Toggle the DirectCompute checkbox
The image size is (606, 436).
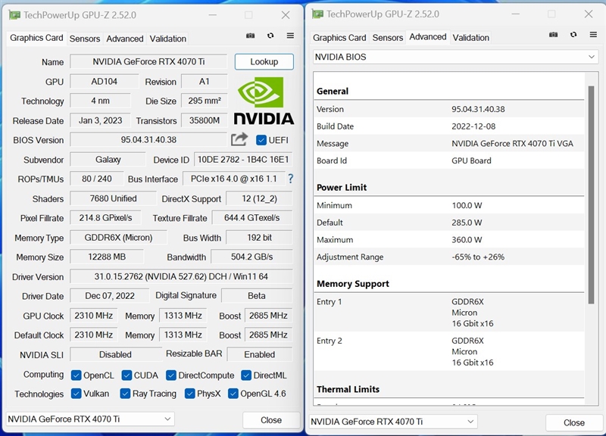(x=171, y=375)
